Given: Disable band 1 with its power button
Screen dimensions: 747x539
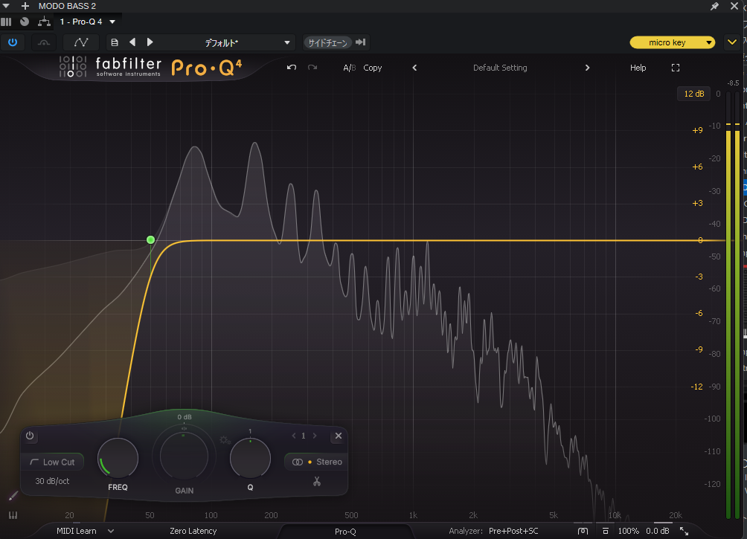Looking at the screenshot, I should point(31,436).
